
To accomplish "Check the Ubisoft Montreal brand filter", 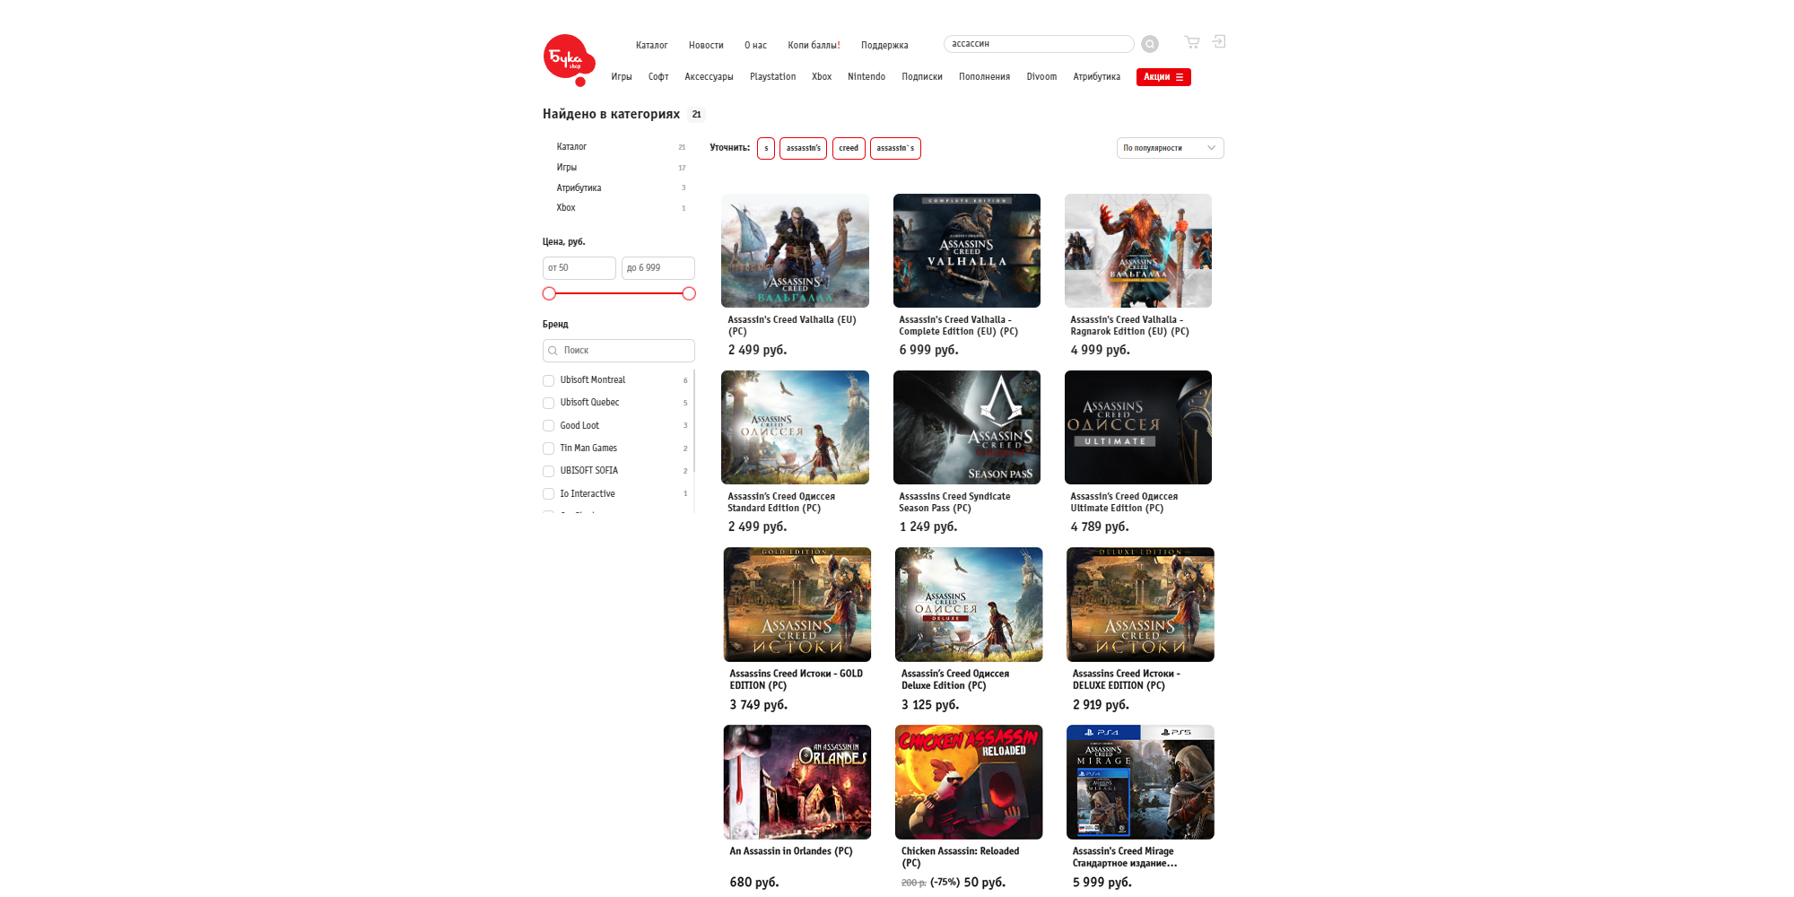I will click(x=548, y=380).
